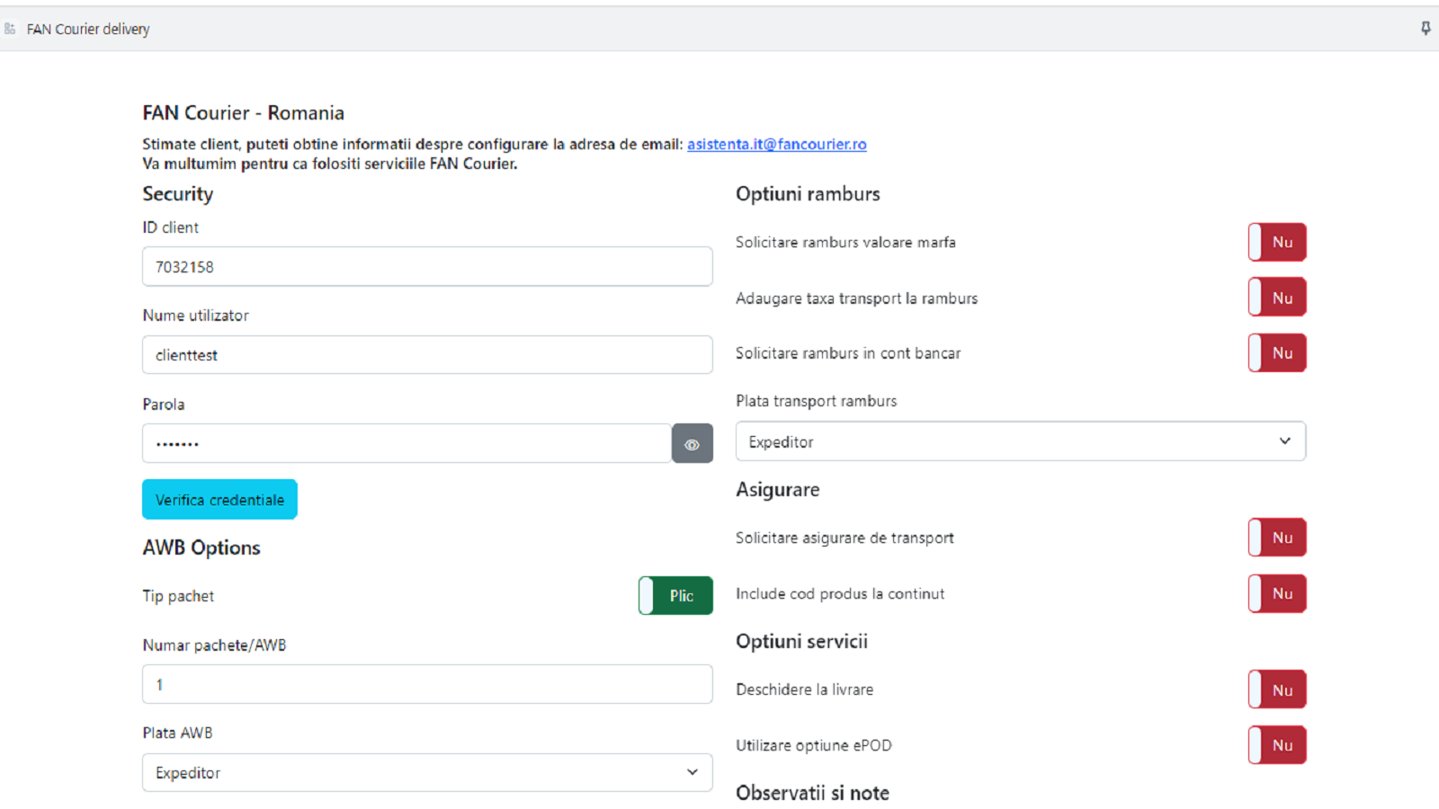The height and width of the screenshot is (809, 1439).
Task: Click the Tip pachet label
Action: pyautogui.click(x=178, y=596)
